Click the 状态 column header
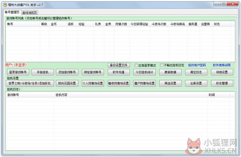The image size is (241, 157). (221, 24)
